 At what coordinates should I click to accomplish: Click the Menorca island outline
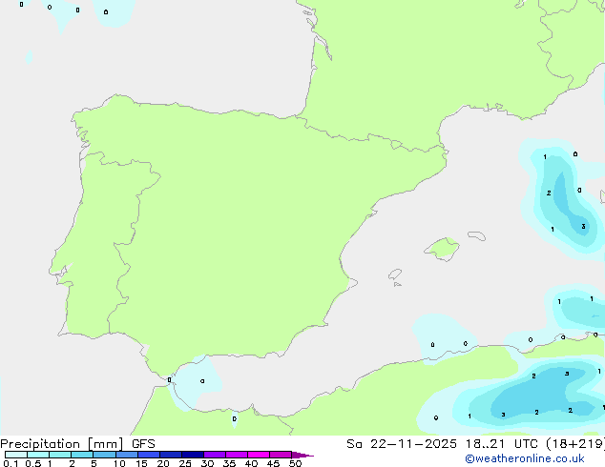coord(476,235)
